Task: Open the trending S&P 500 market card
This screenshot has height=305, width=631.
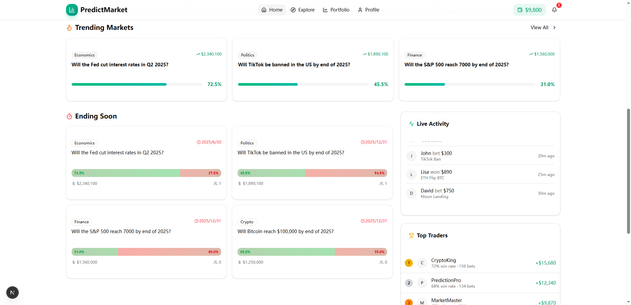Action: click(x=479, y=70)
